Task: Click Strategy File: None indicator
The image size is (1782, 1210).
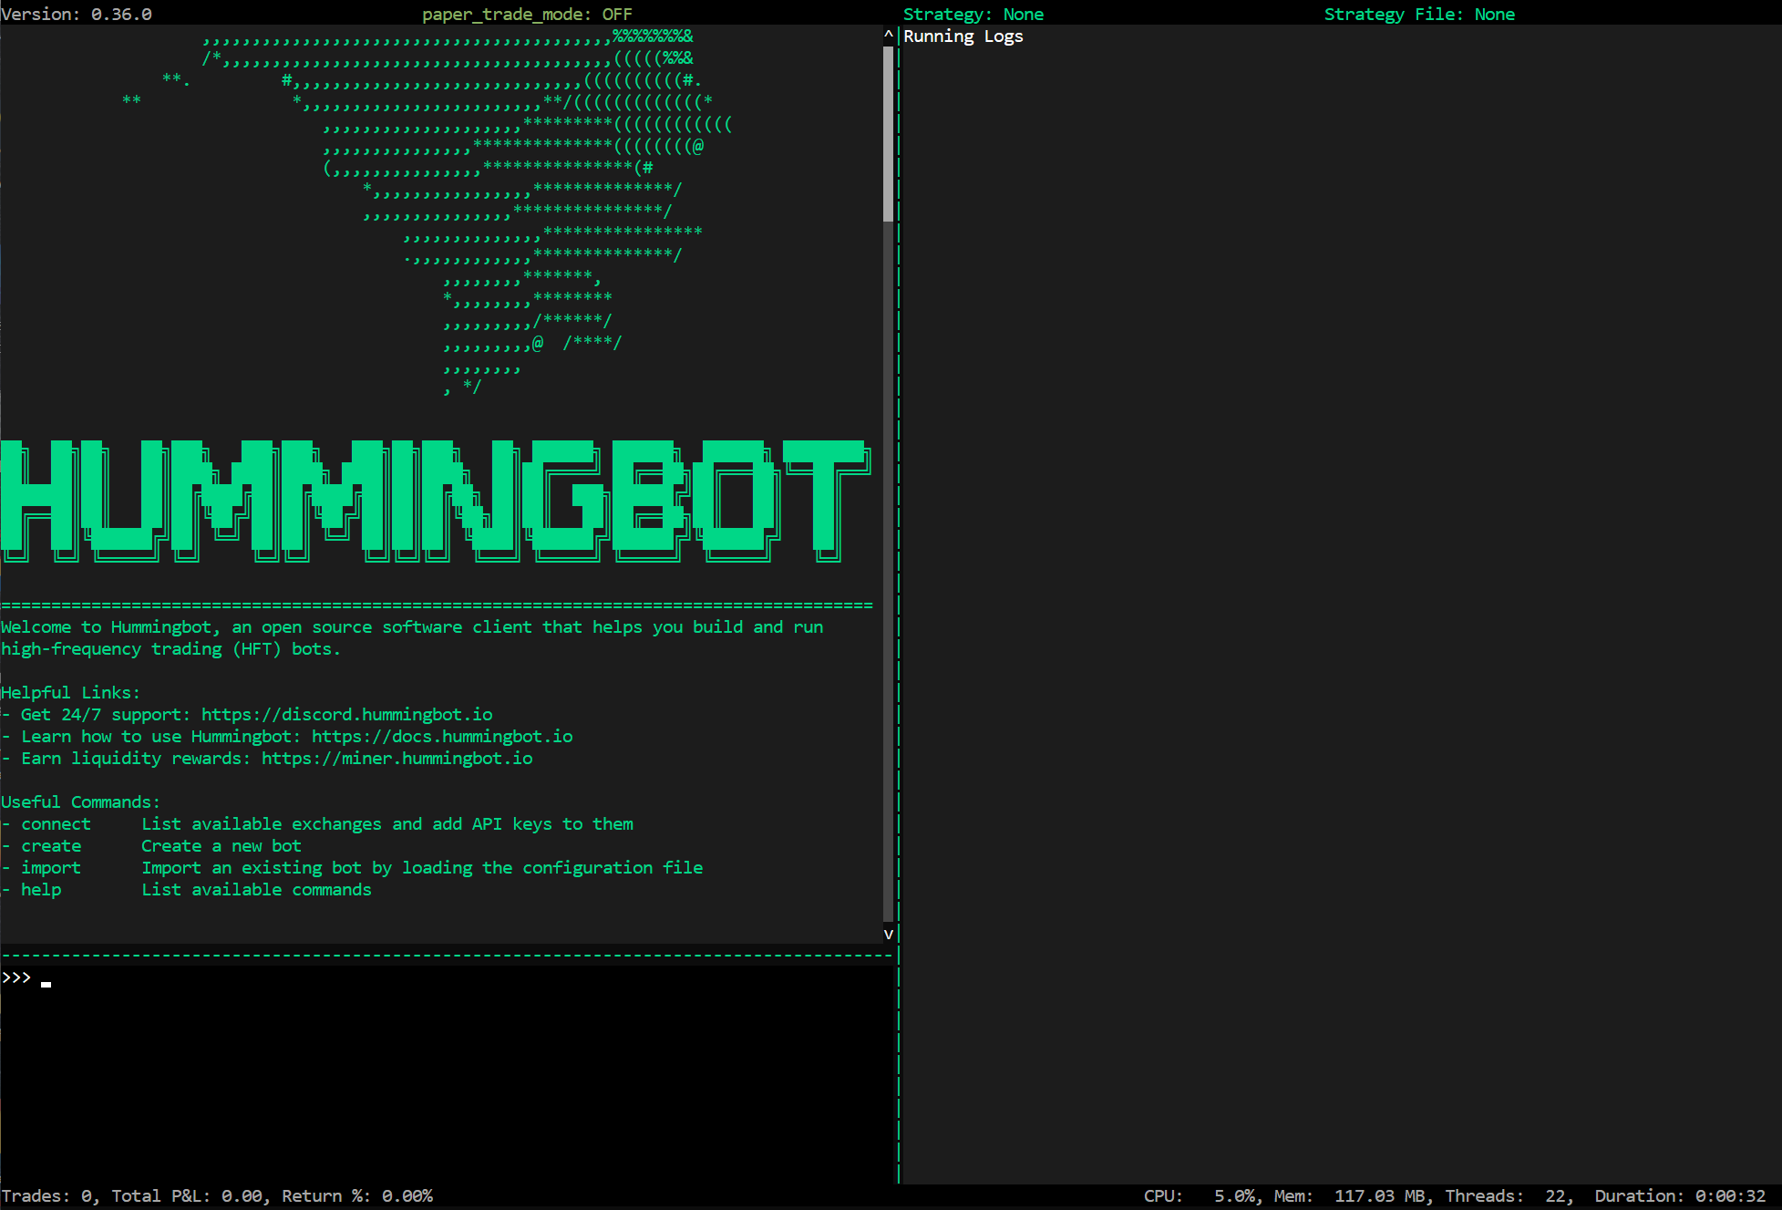Action: tap(1420, 14)
